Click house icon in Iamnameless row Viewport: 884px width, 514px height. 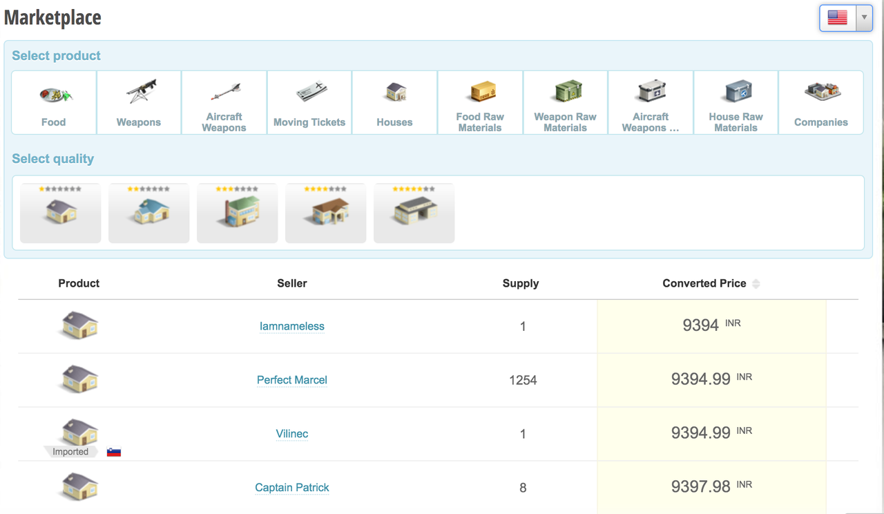tap(79, 325)
